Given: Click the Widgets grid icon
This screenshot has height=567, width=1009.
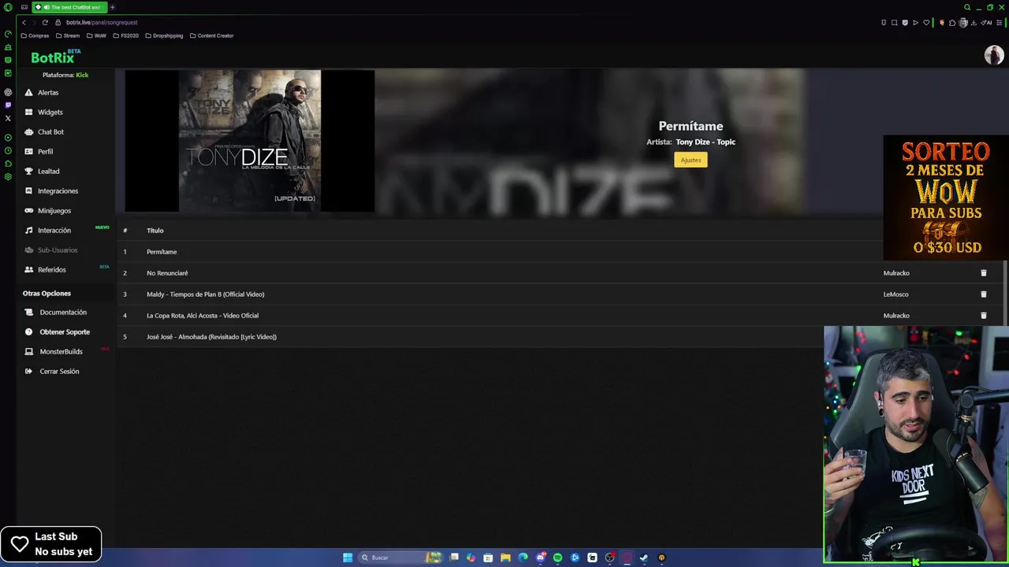Looking at the screenshot, I should click(x=29, y=113).
